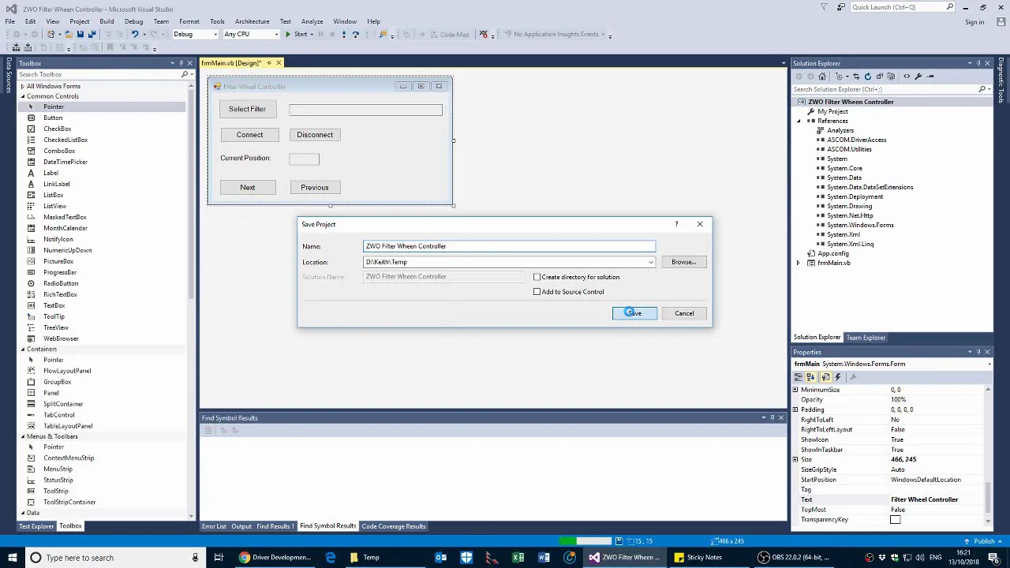Screen dimensions: 1010x568
Task: Click the Connect button on the form designer
Action: pos(249,135)
